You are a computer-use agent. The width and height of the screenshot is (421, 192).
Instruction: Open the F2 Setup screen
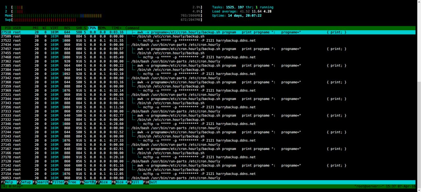25,182
